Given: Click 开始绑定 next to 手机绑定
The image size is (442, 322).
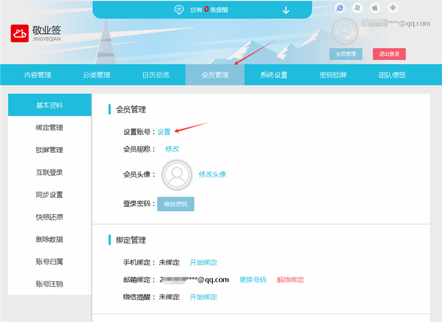Looking at the screenshot, I should 203,263.
